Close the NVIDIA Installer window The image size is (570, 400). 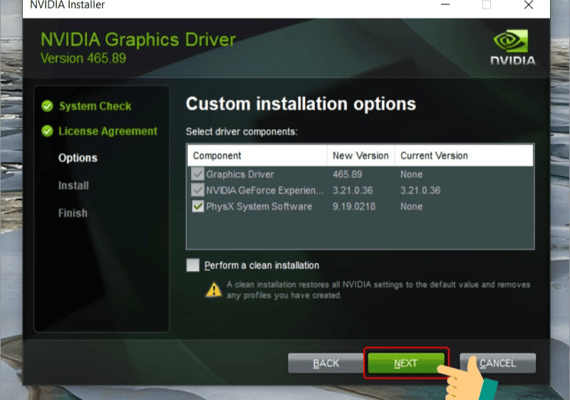[x=528, y=5]
